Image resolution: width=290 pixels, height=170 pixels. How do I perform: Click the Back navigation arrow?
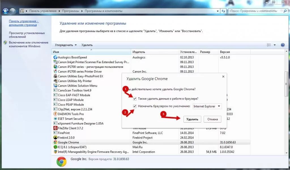(6, 11)
